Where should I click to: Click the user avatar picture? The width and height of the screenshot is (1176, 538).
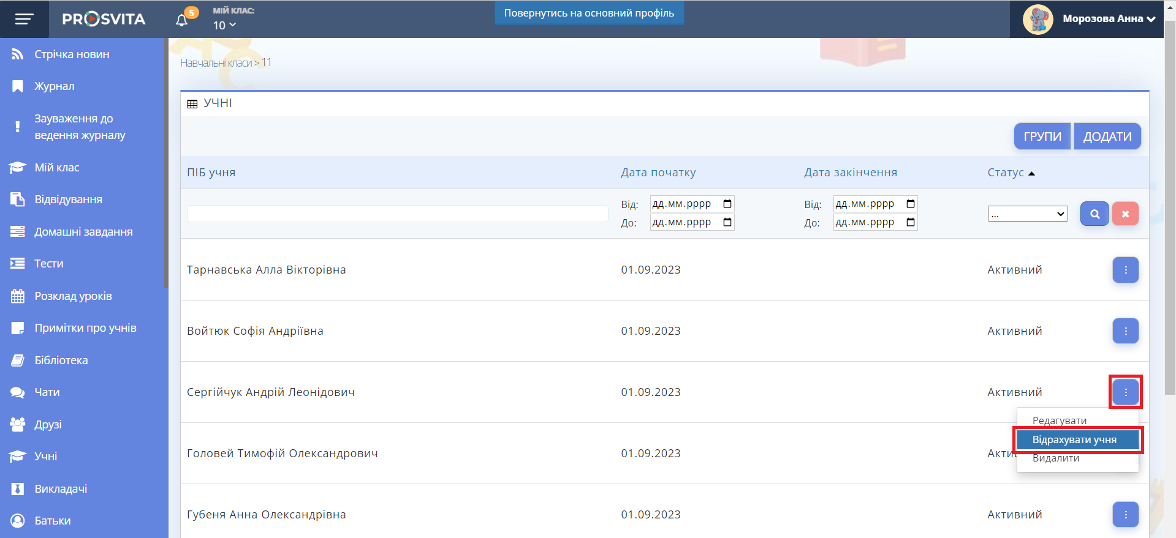1038,20
